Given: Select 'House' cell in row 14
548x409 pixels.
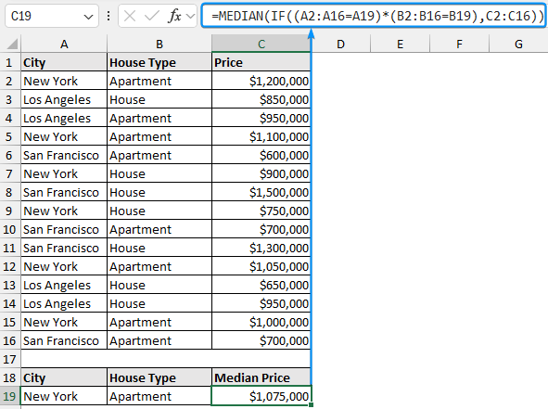Looking at the screenshot, I should pyautogui.click(x=159, y=303).
